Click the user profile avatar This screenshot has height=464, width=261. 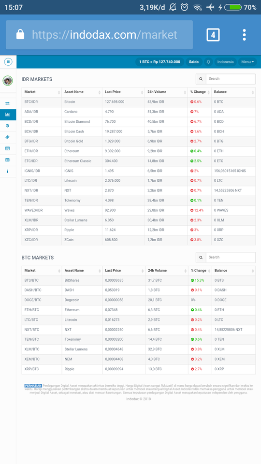[x=8, y=81]
